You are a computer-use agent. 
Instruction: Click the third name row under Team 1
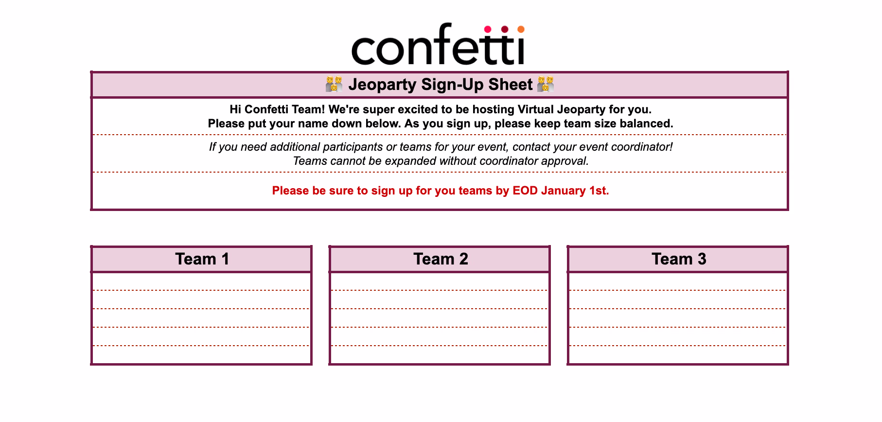(x=201, y=318)
